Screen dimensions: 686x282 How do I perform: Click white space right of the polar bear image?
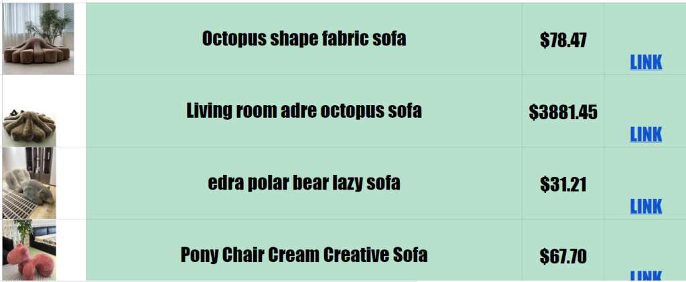pyautogui.click(x=71, y=183)
